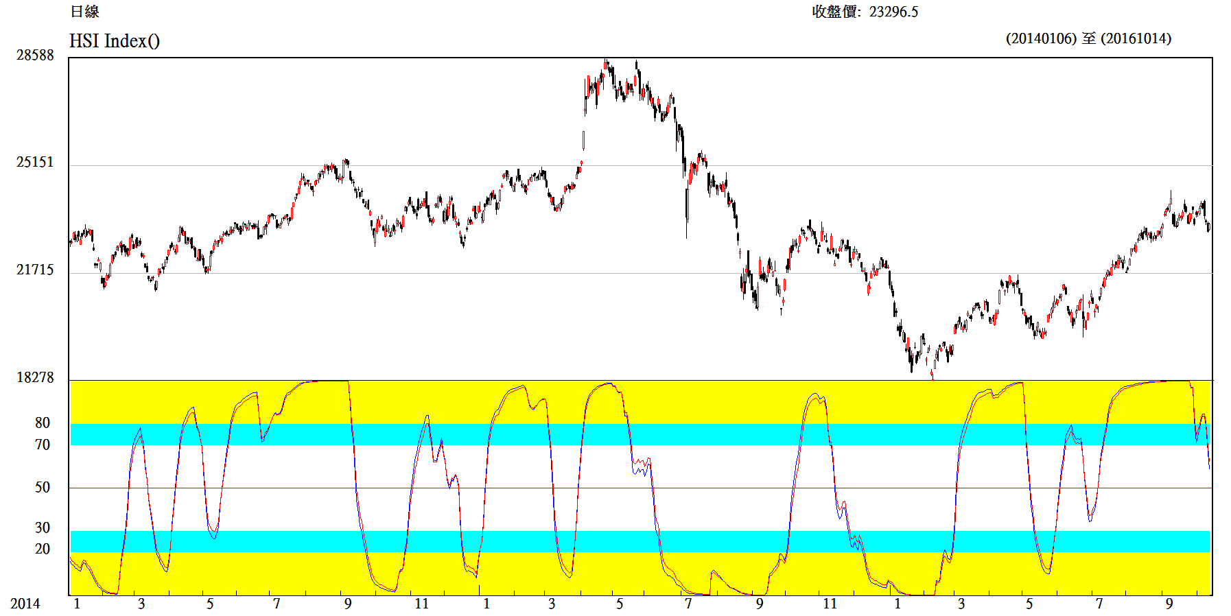Click the 50 oscillator midline label
This screenshot has height=616, width=1231.
pyautogui.click(x=43, y=488)
